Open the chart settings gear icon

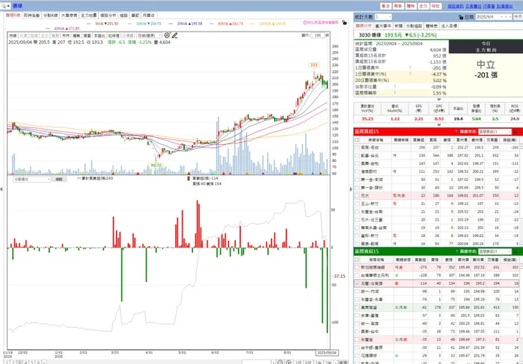tap(167, 35)
